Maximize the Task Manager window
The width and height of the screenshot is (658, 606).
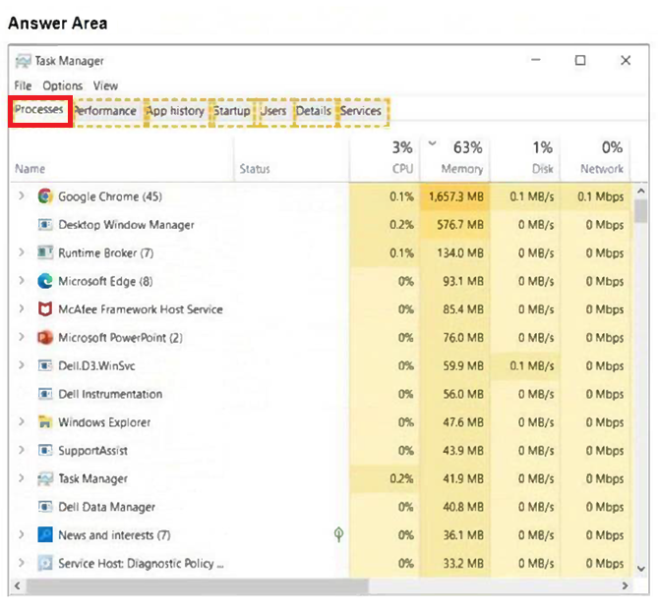(580, 60)
